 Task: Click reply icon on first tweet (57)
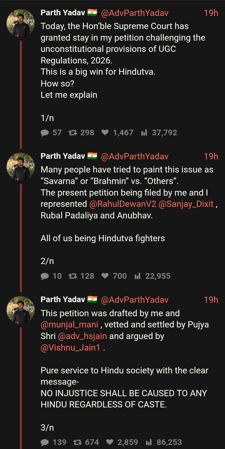(x=45, y=133)
